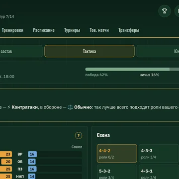Image resolution: width=179 pixels, height=179 pixels.
Task: Open the Тов. матчи section
Action: [x=99, y=30]
